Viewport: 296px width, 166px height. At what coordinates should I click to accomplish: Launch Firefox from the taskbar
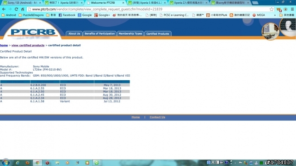point(27,163)
